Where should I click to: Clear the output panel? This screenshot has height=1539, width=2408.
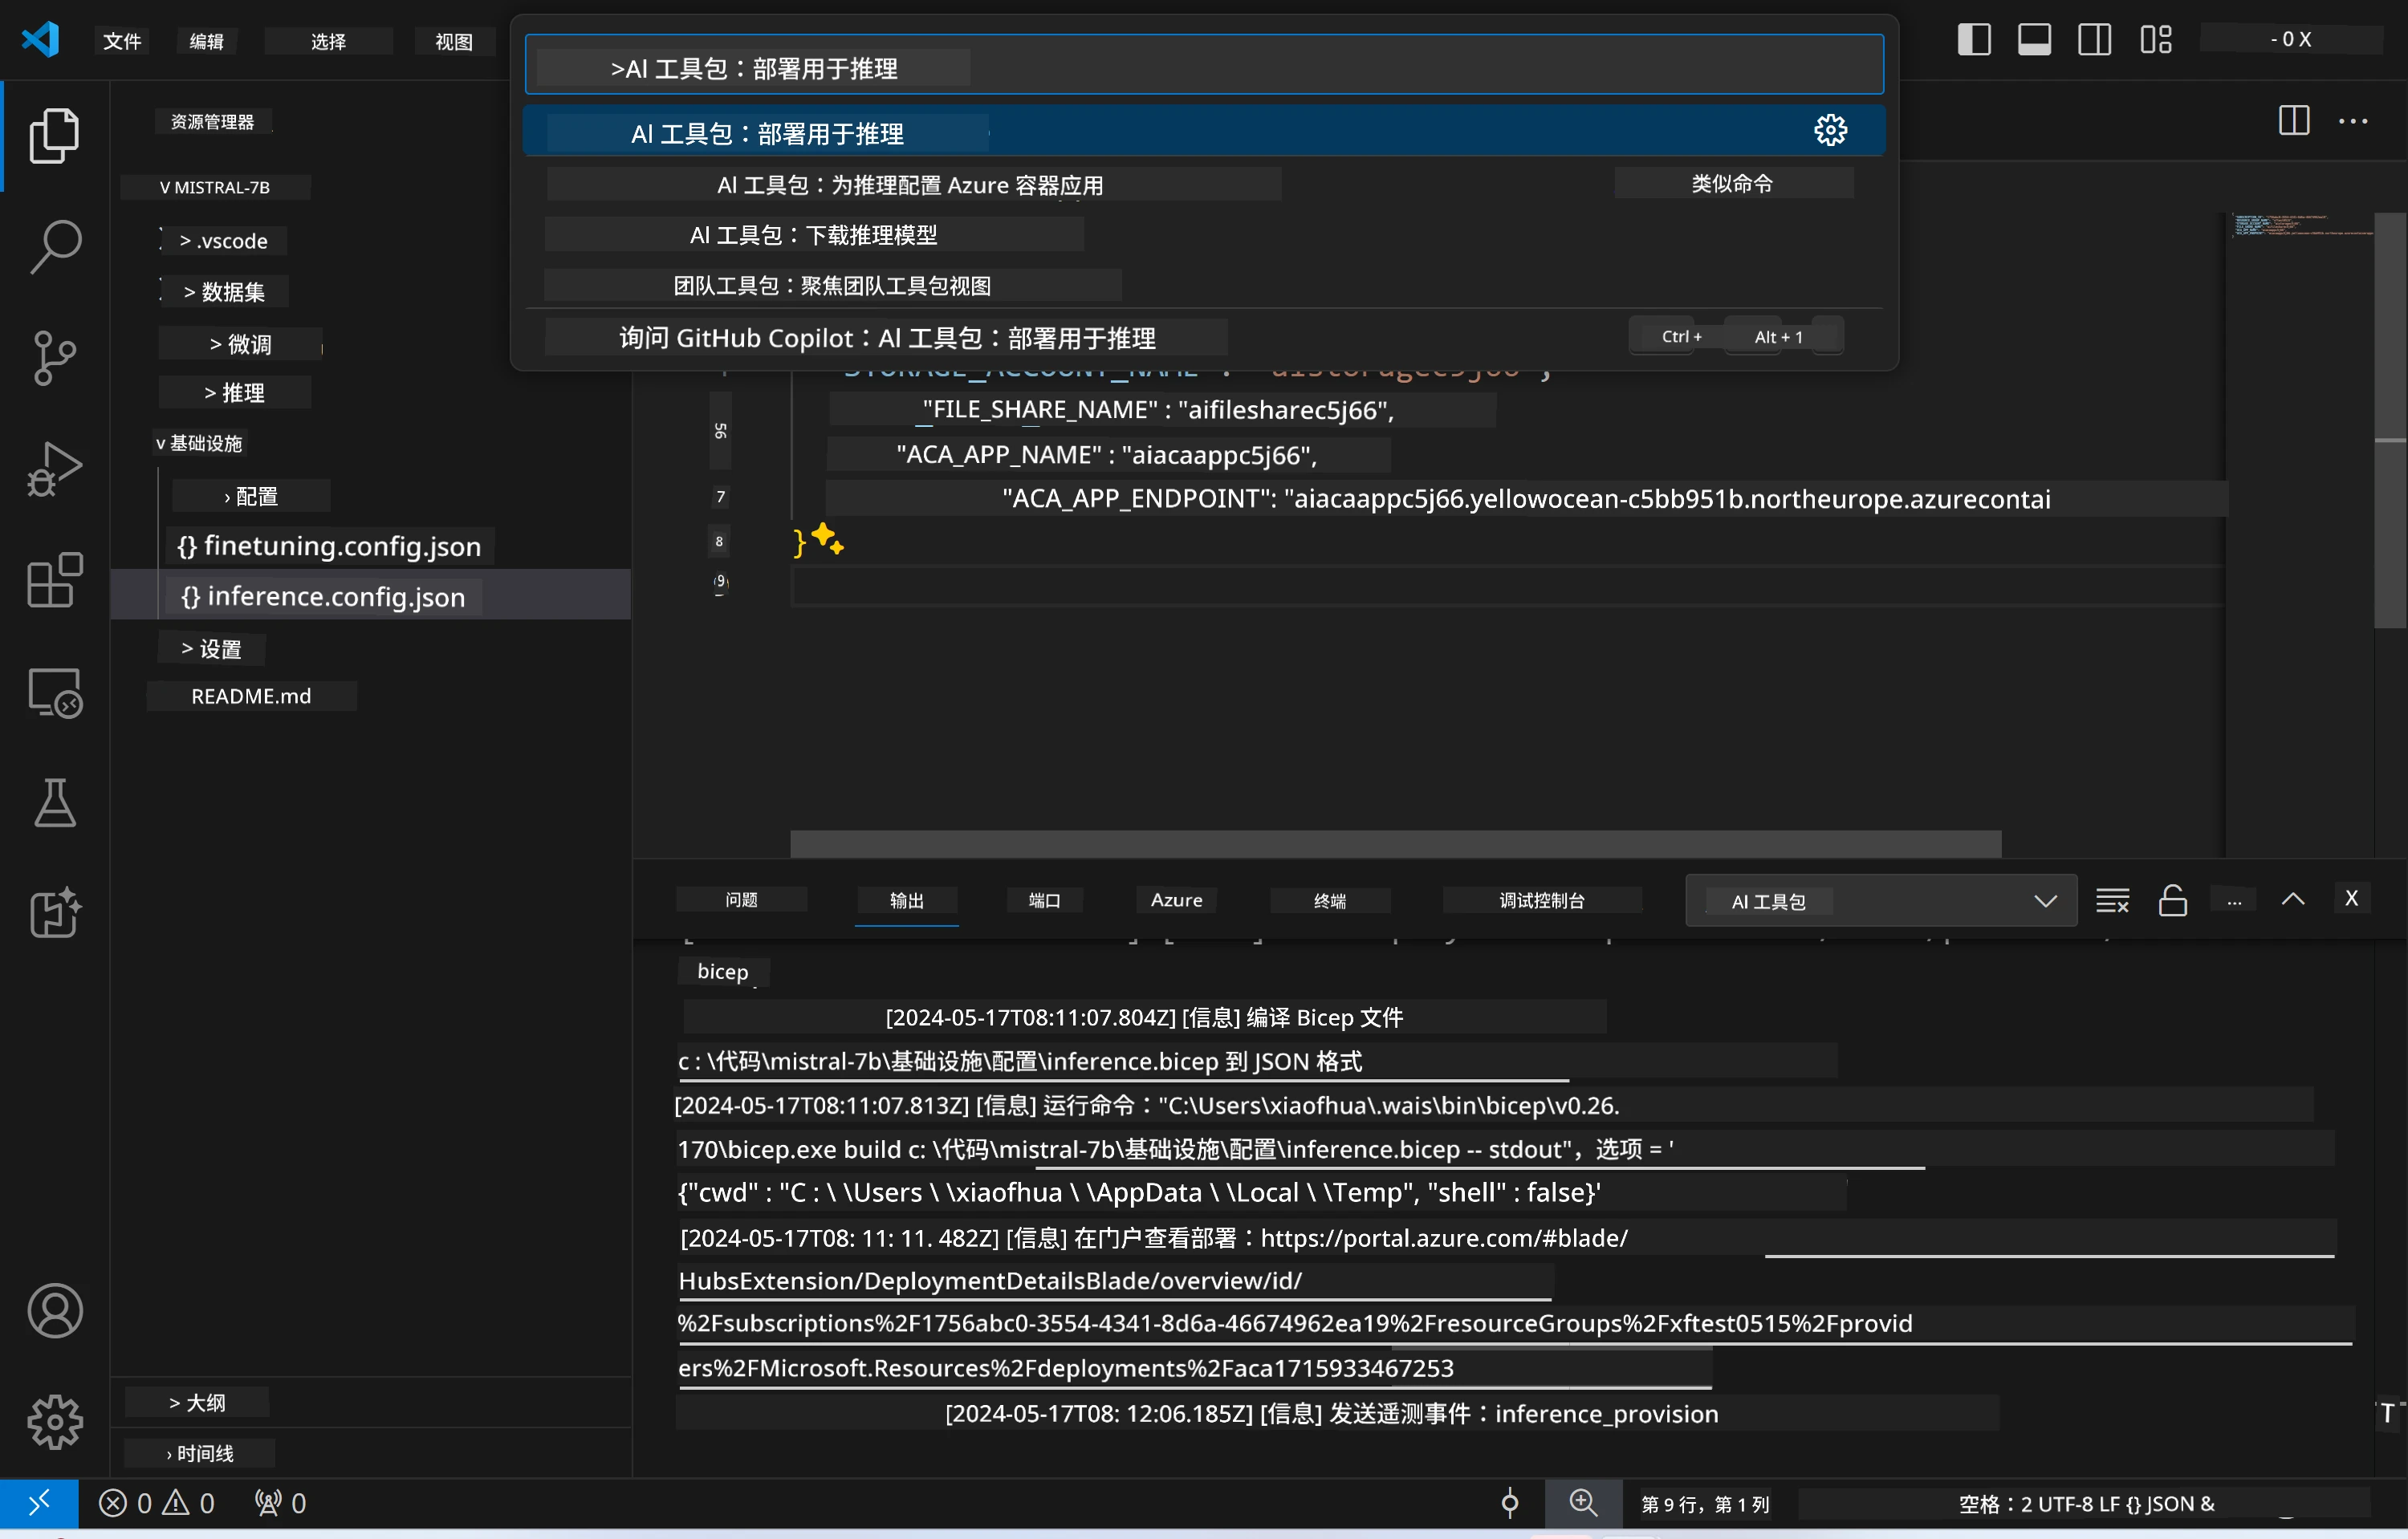tap(2112, 900)
